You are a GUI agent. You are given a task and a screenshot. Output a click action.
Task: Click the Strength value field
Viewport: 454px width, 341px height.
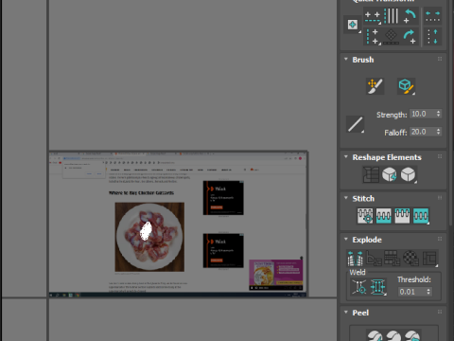pos(423,114)
